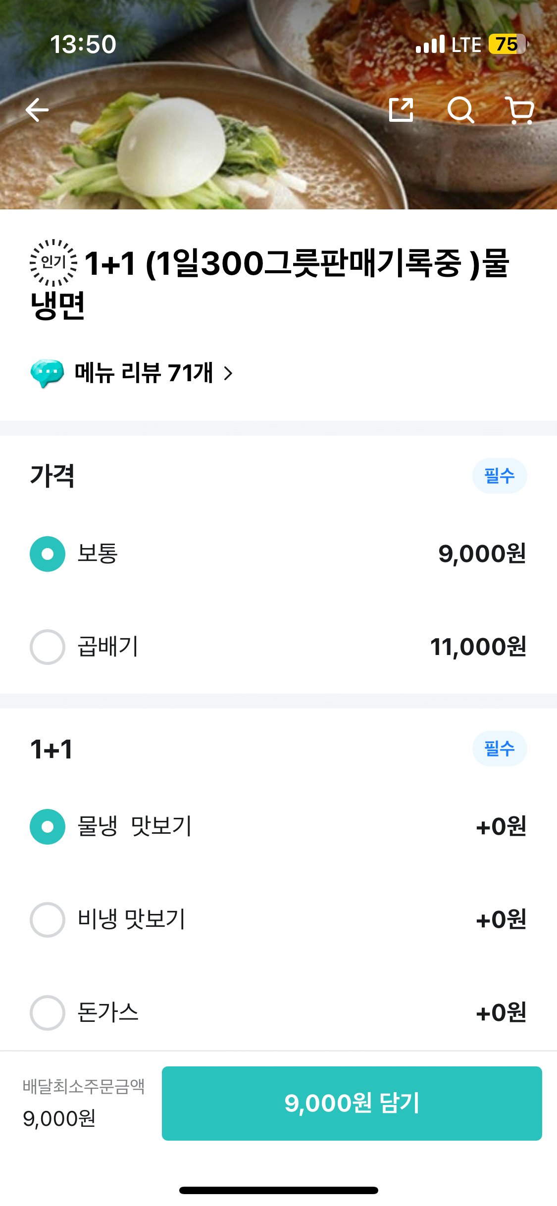Open search with magnifier icon
Viewport: 557px width, 1206px height.
point(460,110)
